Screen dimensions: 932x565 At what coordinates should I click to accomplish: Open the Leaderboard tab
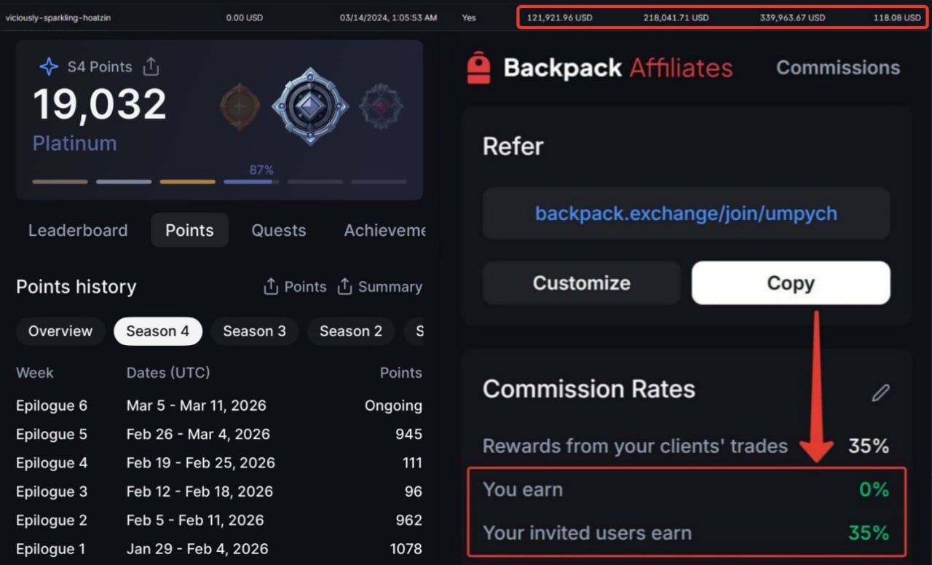tap(78, 230)
